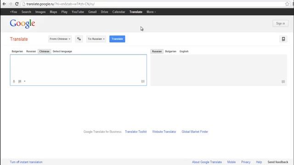
Task: Open +You in the Google bar
Action: point(13,12)
